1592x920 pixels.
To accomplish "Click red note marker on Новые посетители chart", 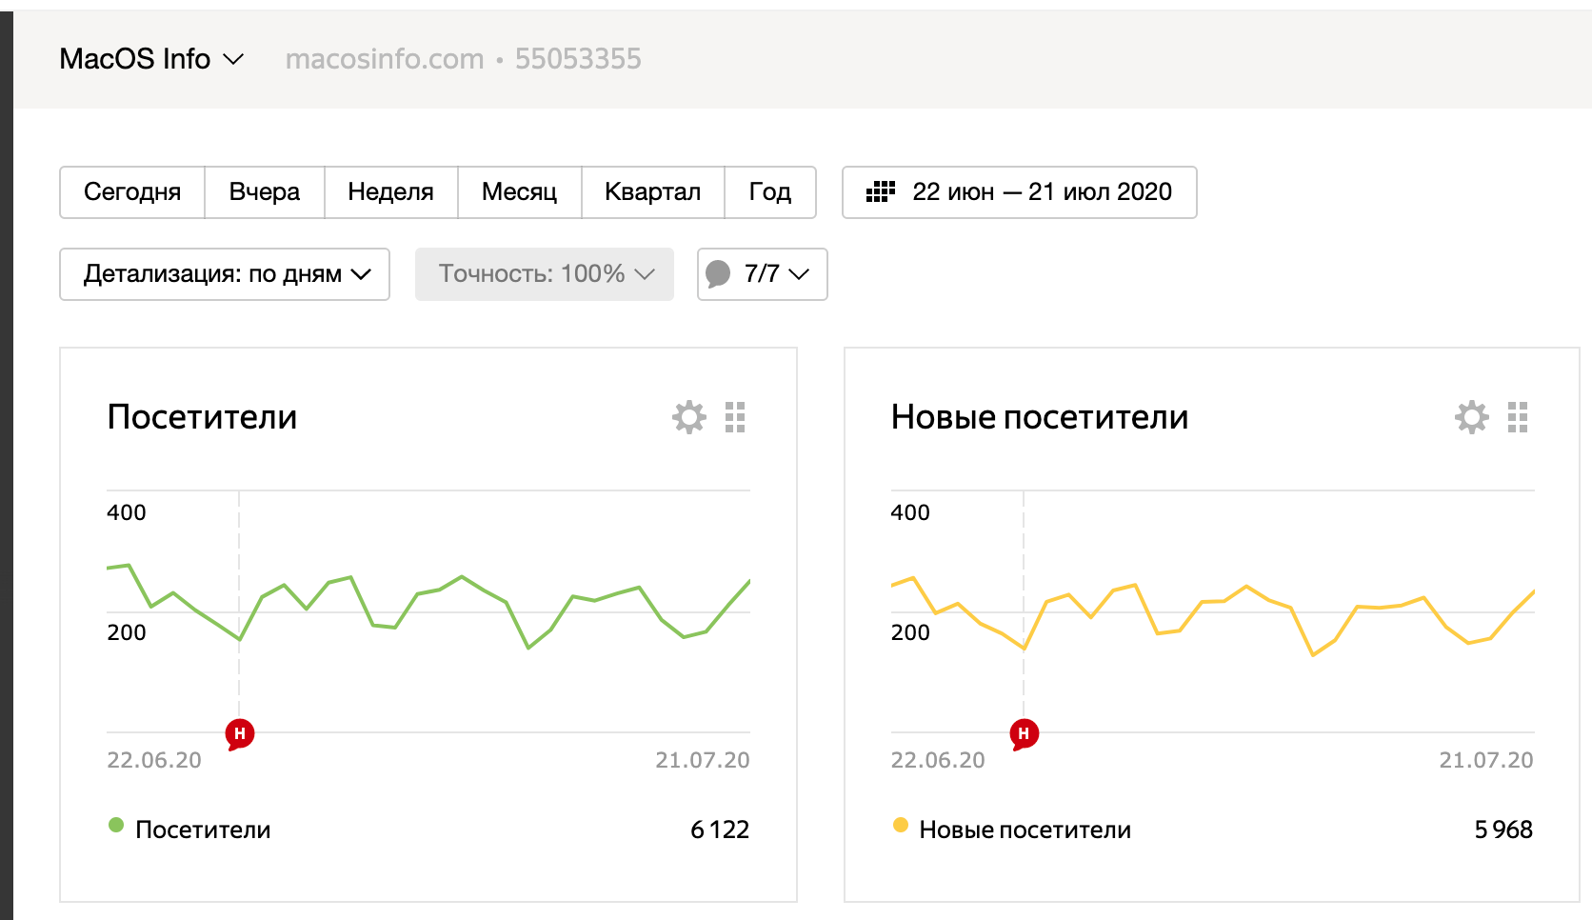I will point(1024,733).
